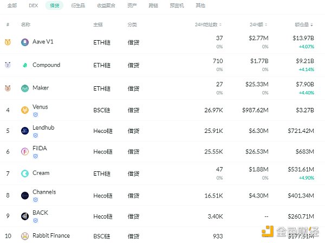Viewport: 325px width, 243px height.
Task: Switch to the DEX tab
Action: tap(33, 5)
